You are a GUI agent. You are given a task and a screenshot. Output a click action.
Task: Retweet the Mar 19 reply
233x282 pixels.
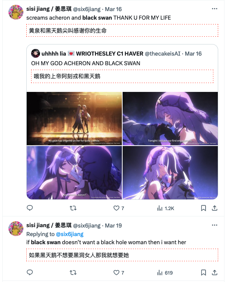[x=73, y=272]
